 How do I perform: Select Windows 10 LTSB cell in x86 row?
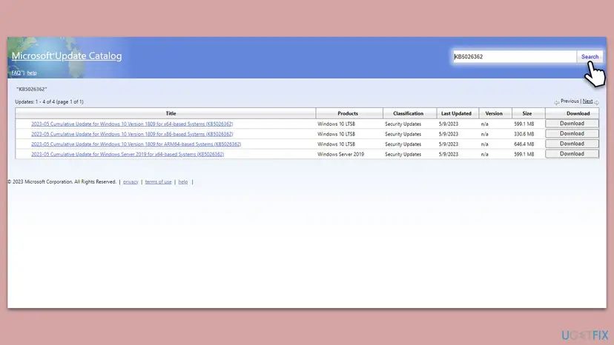click(x=337, y=134)
